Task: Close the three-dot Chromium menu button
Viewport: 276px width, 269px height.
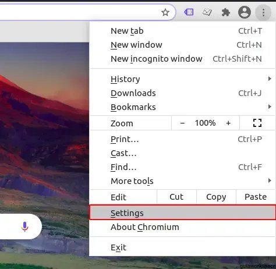Action: coord(263,13)
